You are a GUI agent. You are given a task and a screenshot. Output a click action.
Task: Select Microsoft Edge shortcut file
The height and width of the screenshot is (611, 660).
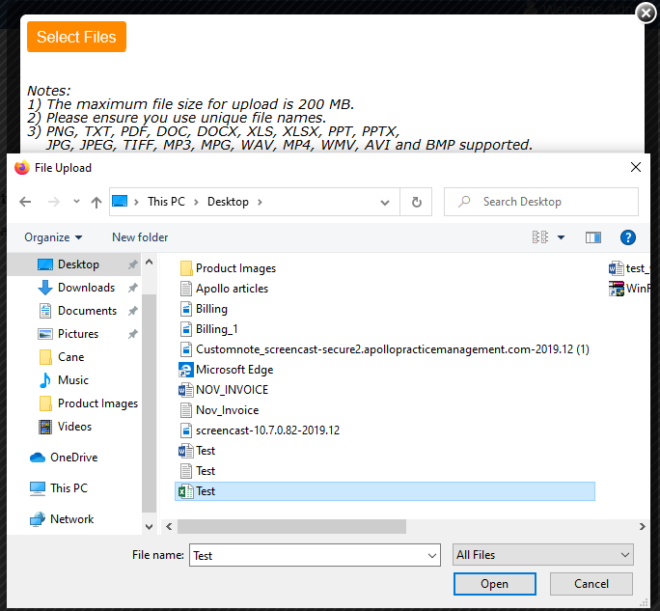(x=234, y=370)
